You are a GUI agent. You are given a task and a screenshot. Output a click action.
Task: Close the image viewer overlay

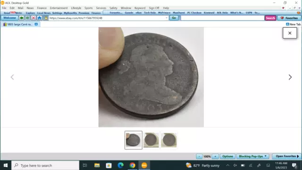290,33
